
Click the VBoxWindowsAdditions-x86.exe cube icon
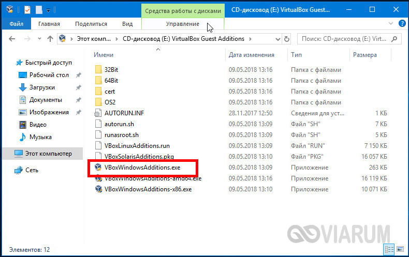[x=98, y=189]
